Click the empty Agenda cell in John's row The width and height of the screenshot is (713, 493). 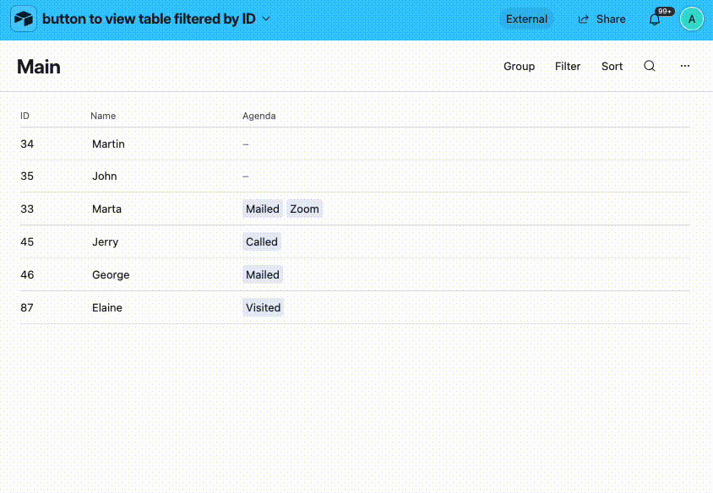click(x=246, y=176)
